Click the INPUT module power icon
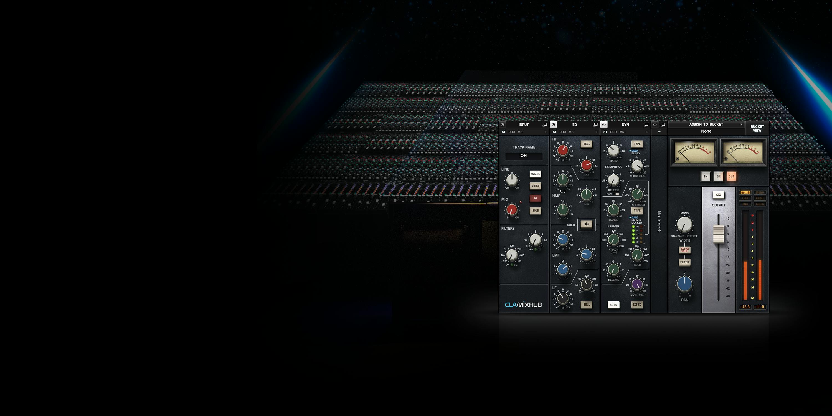 pos(502,124)
